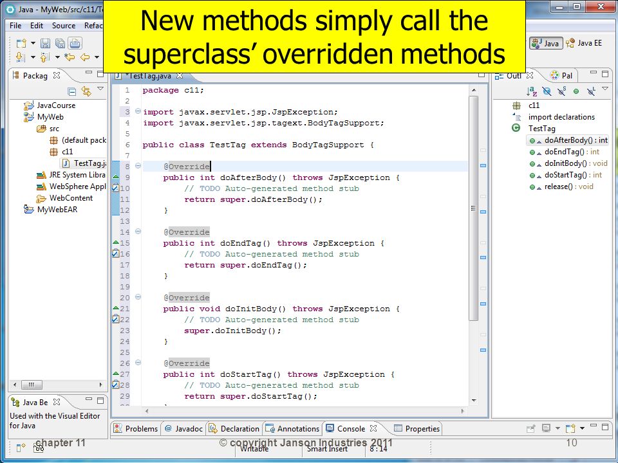This screenshot has height=463, width=618.
Task: Select the MyWebEAR project
Action: coord(50,210)
